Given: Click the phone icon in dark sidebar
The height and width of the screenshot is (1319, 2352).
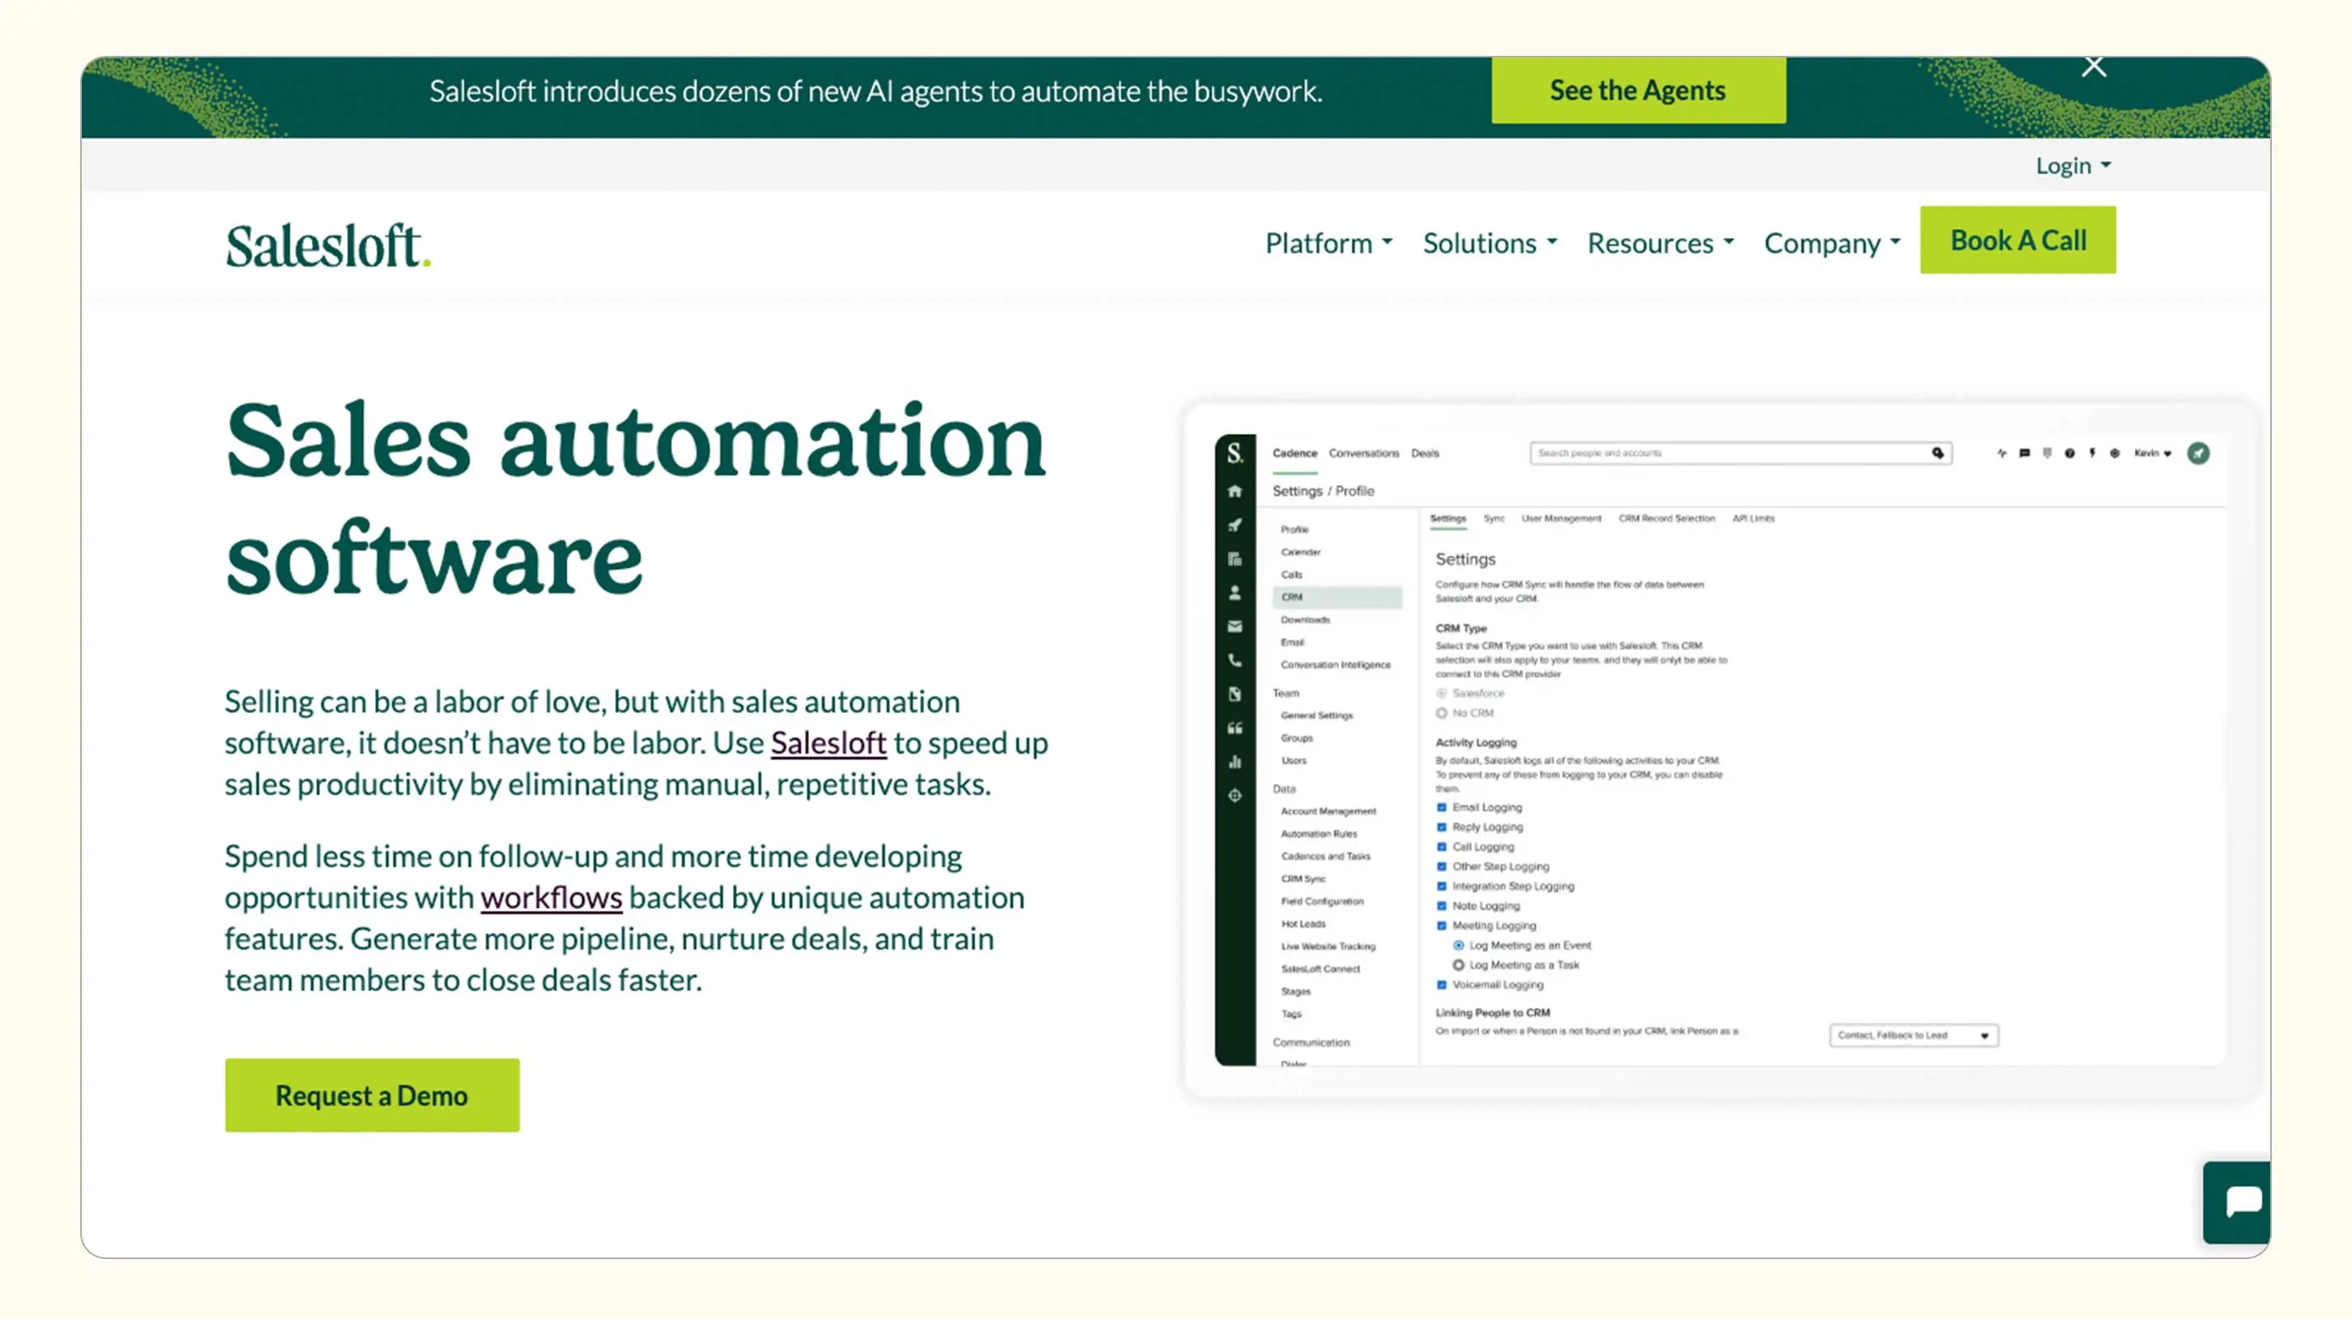Looking at the screenshot, I should (1234, 660).
